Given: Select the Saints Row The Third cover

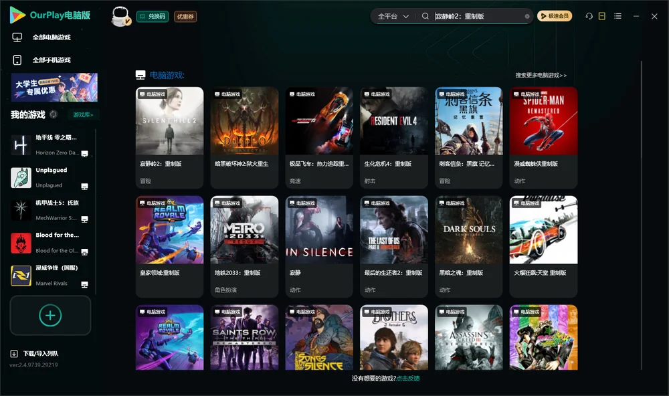Looking at the screenshot, I should coord(244,337).
